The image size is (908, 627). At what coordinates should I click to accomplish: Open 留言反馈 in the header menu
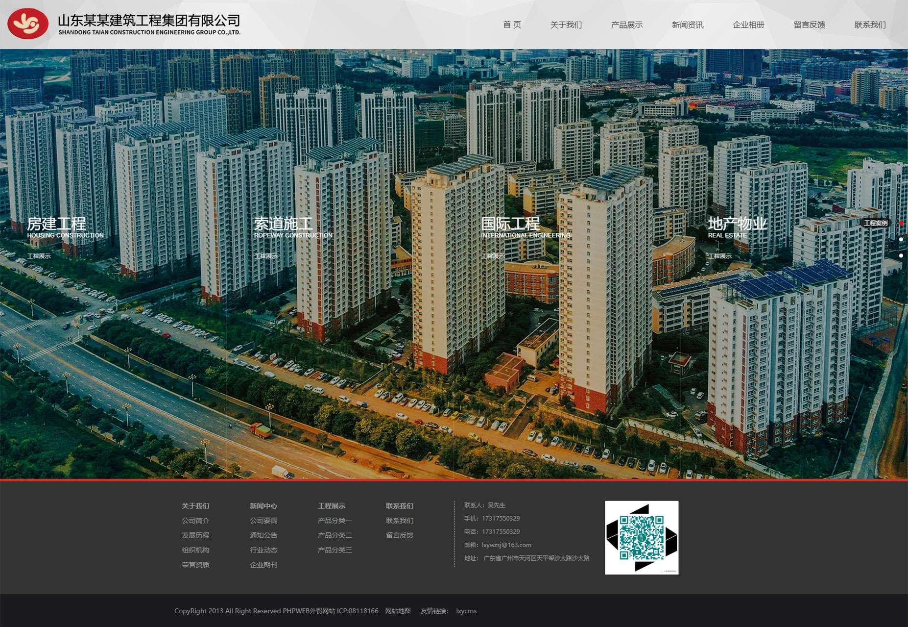809,25
